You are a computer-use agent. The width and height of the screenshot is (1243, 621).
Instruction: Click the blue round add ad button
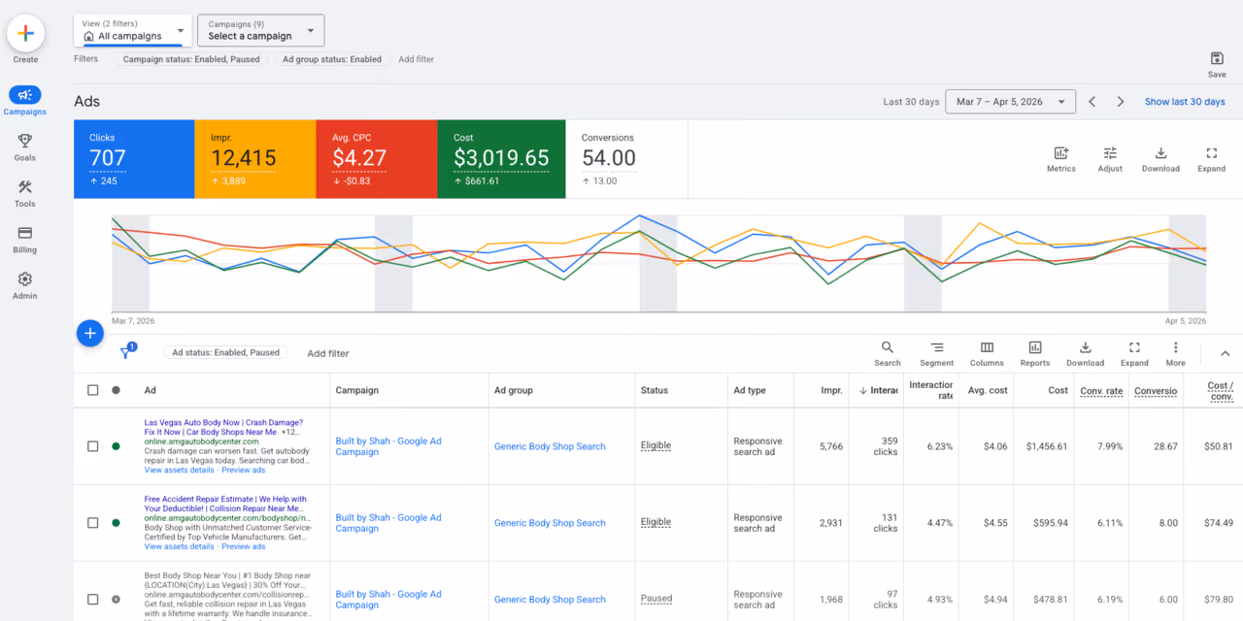click(90, 334)
